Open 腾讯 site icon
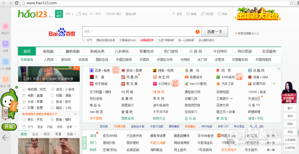Screen dimensions: 299x154 point(187,70)
